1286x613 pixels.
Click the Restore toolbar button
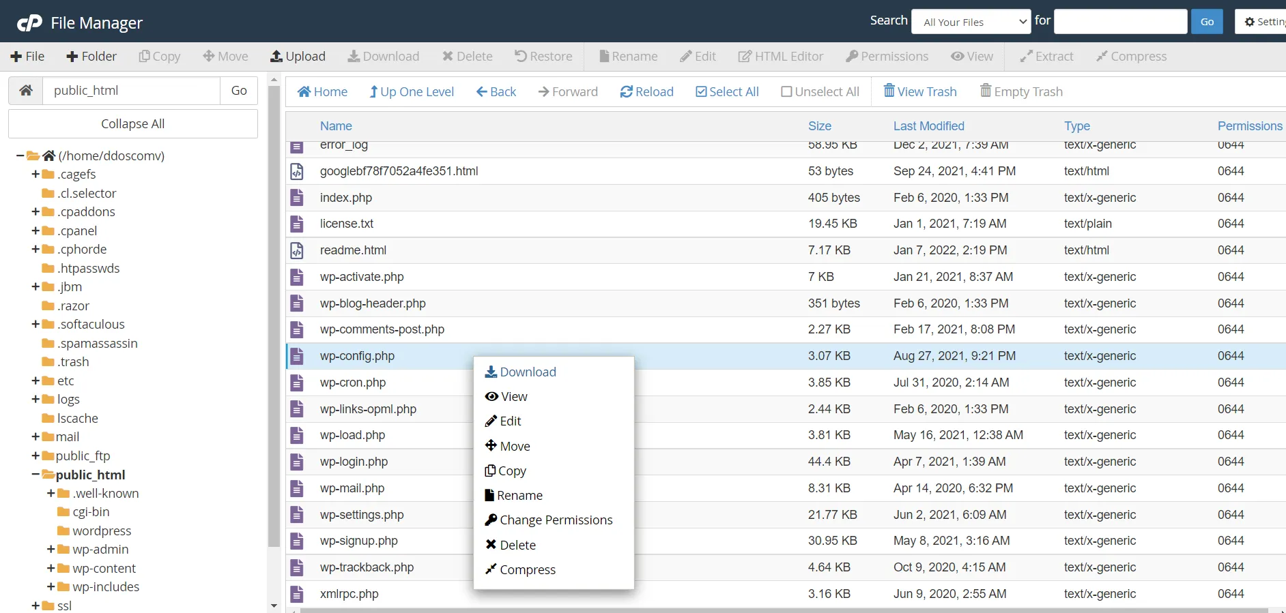pos(544,56)
